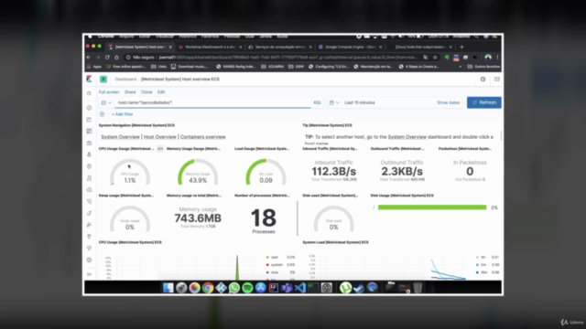
Task: Switch to Google Compute Engine browser tab
Action: pos(350,47)
